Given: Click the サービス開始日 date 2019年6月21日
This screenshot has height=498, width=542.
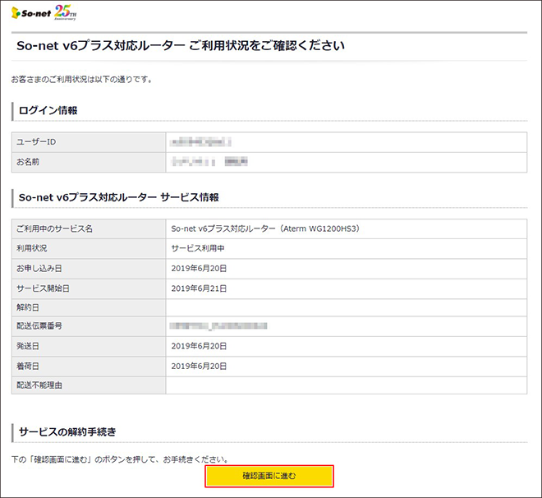Looking at the screenshot, I should pos(199,288).
